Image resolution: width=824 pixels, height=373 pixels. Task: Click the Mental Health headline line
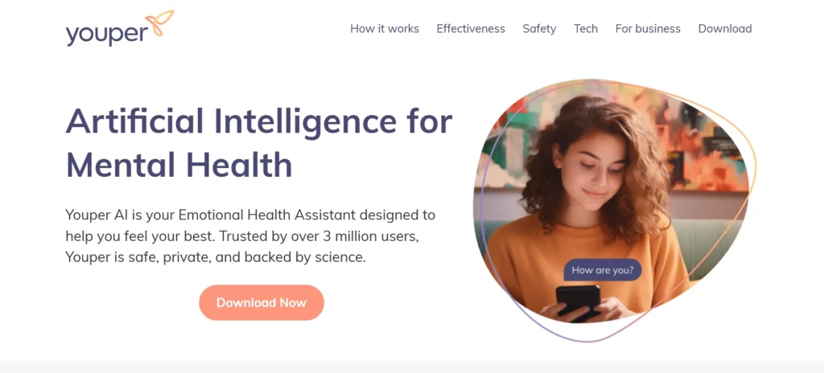[179, 164]
